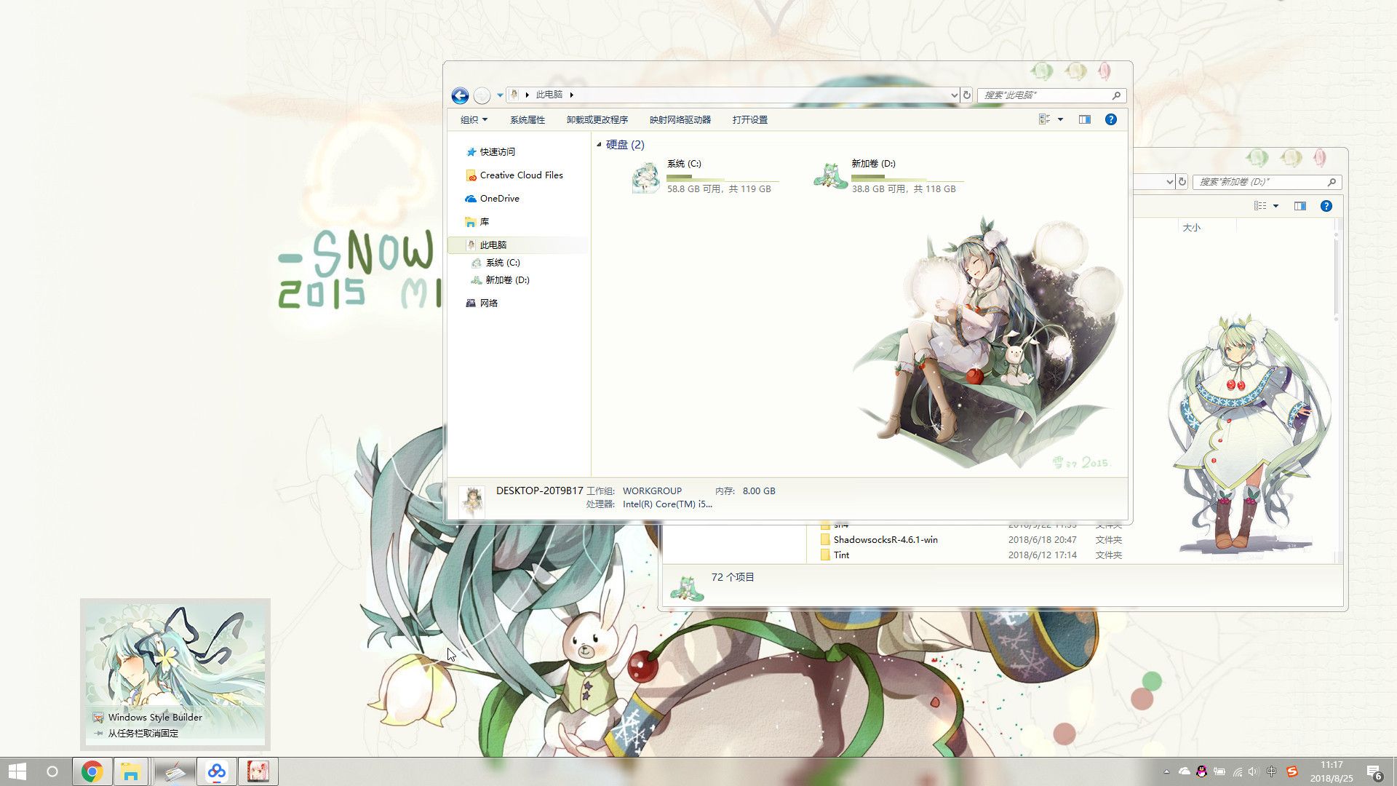
Task: Toggle Chinese input mode indicator
Action: (x=1271, y=771)
